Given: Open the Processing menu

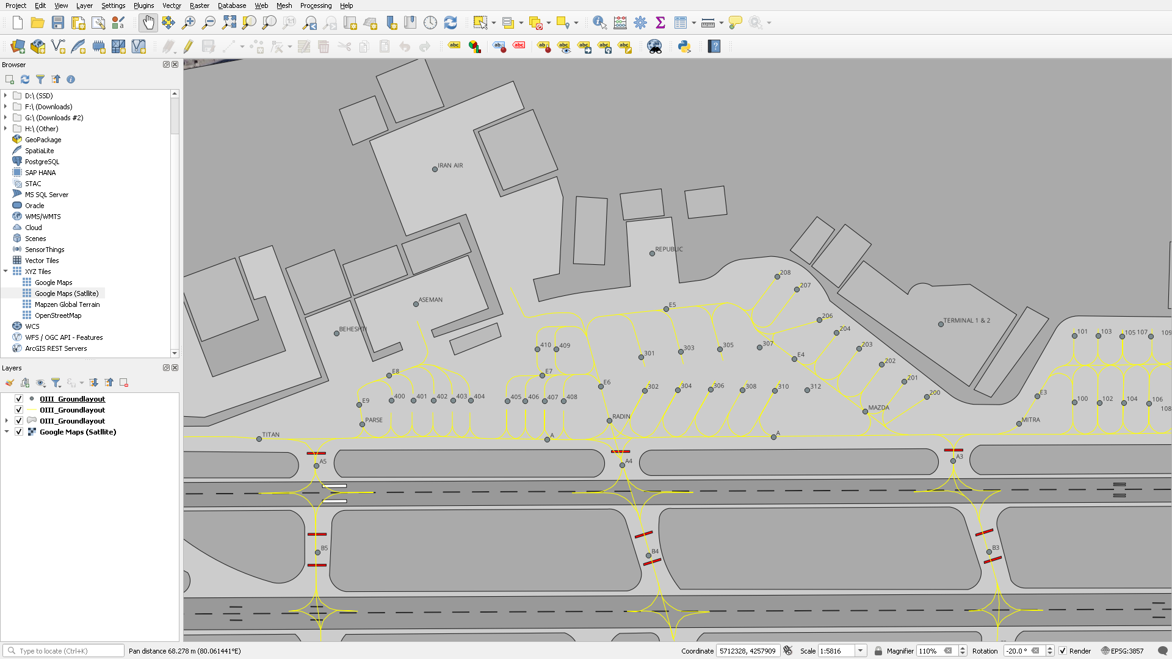Looking at the screenshot, I should coord(316,5).
